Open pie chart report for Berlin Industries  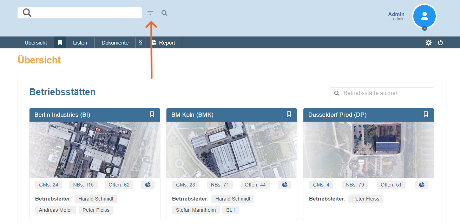tap(148, 185)
